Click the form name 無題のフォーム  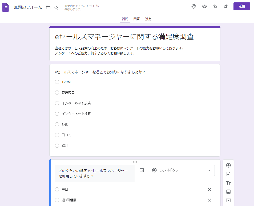point(28,7)
